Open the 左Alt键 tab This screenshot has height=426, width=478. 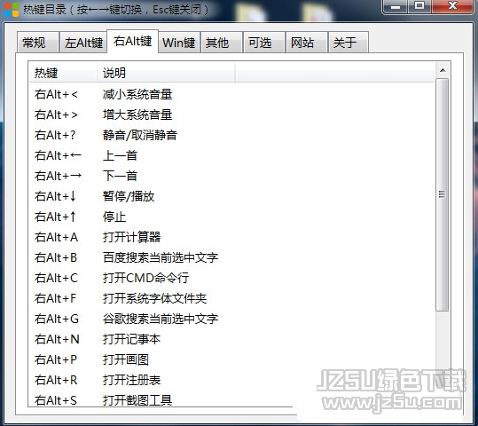83,42
